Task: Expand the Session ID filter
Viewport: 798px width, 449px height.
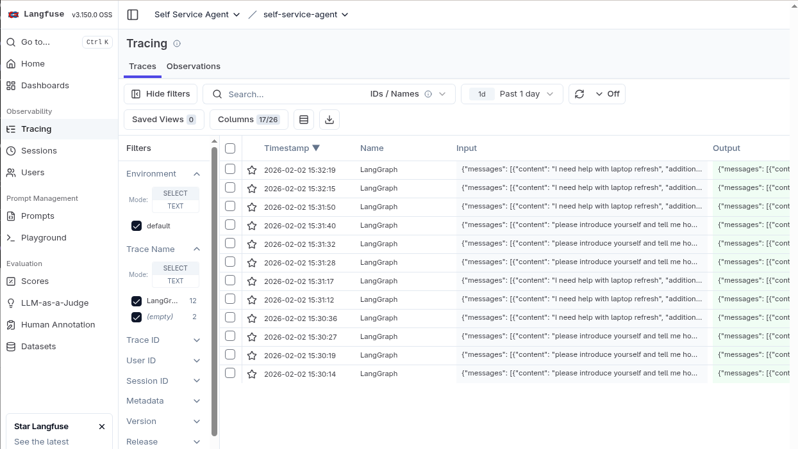Action: tap(163, 381)
